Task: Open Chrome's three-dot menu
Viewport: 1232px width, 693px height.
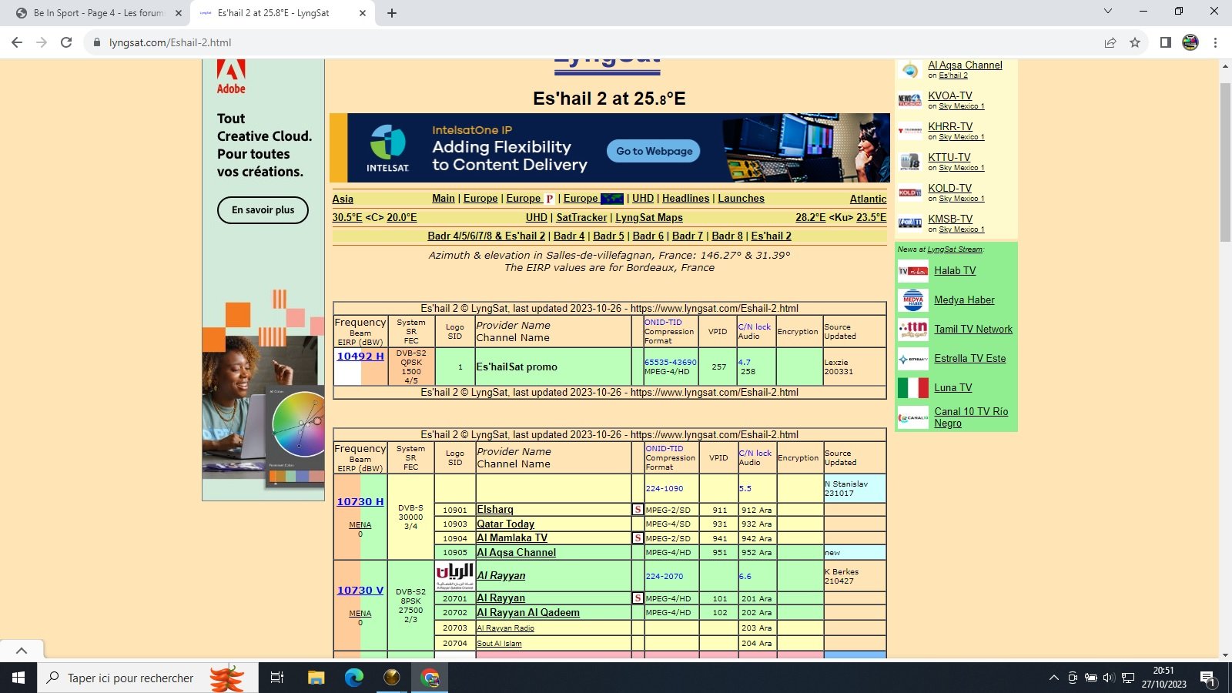Action: pos(1215,42)
